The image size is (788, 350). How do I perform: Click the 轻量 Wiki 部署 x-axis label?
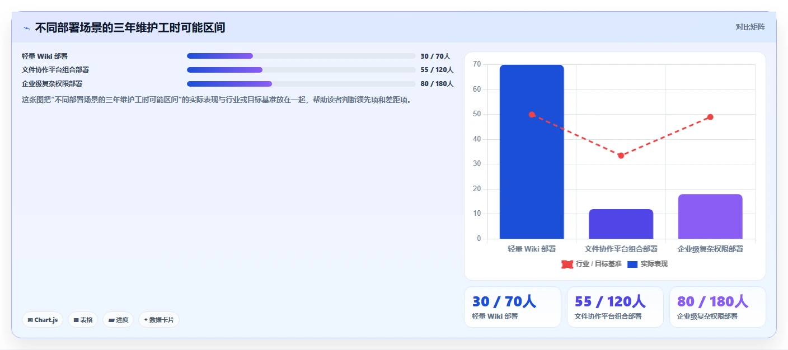pyautogui.click(x=532, y=249)
